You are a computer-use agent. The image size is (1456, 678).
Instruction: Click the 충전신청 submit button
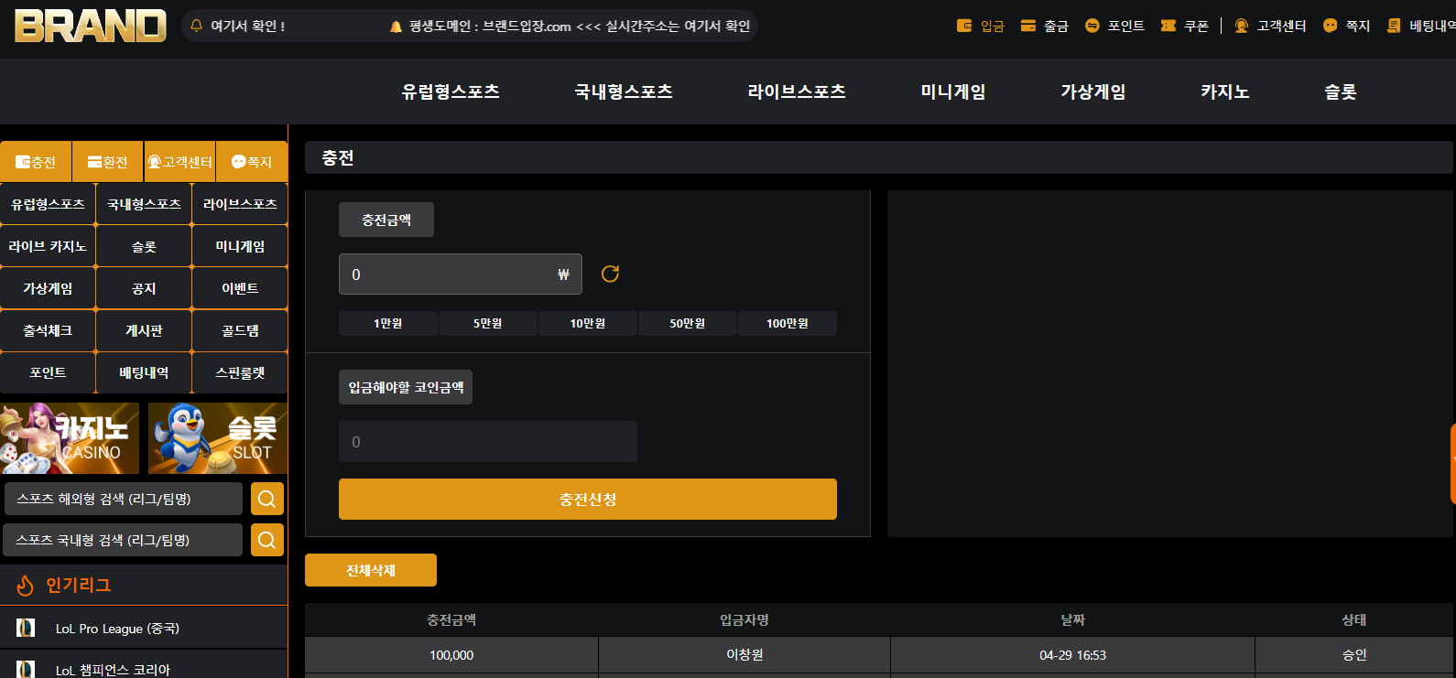588,500
